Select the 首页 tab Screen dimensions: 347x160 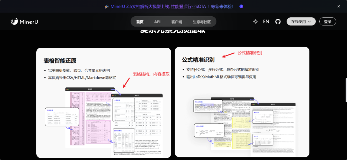140,22
